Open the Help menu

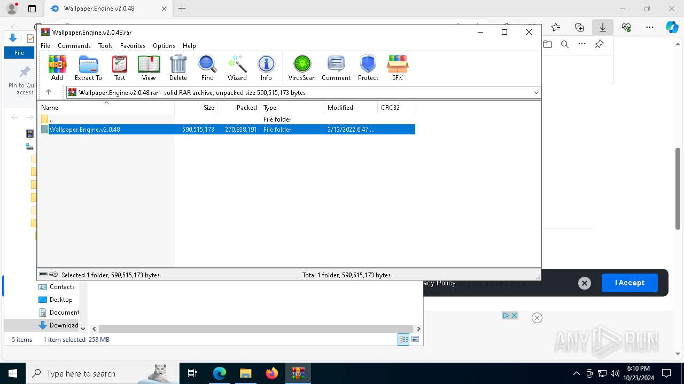(x=189, y=46)
